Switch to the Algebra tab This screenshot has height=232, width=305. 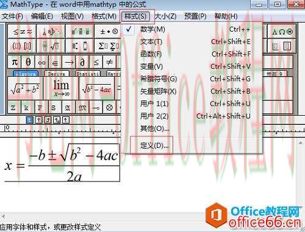click(x=26, y=74)
